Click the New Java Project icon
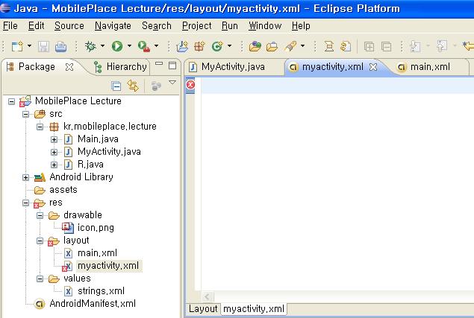The height and width of the screenshot is (318, 474). pyautogui.click(x=182, y=46)
